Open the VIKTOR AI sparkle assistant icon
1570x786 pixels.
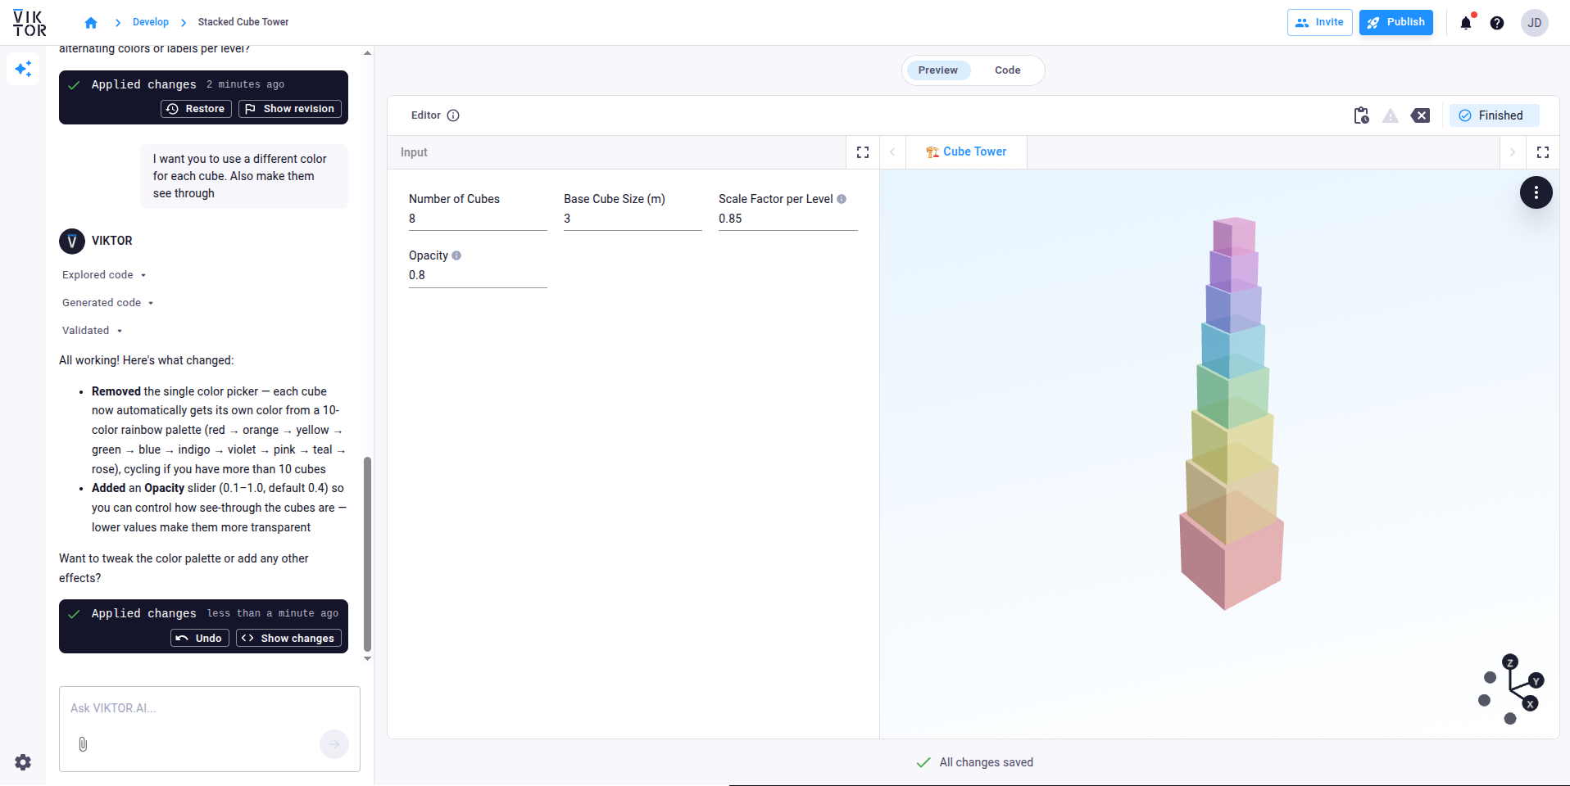point(23,69)
